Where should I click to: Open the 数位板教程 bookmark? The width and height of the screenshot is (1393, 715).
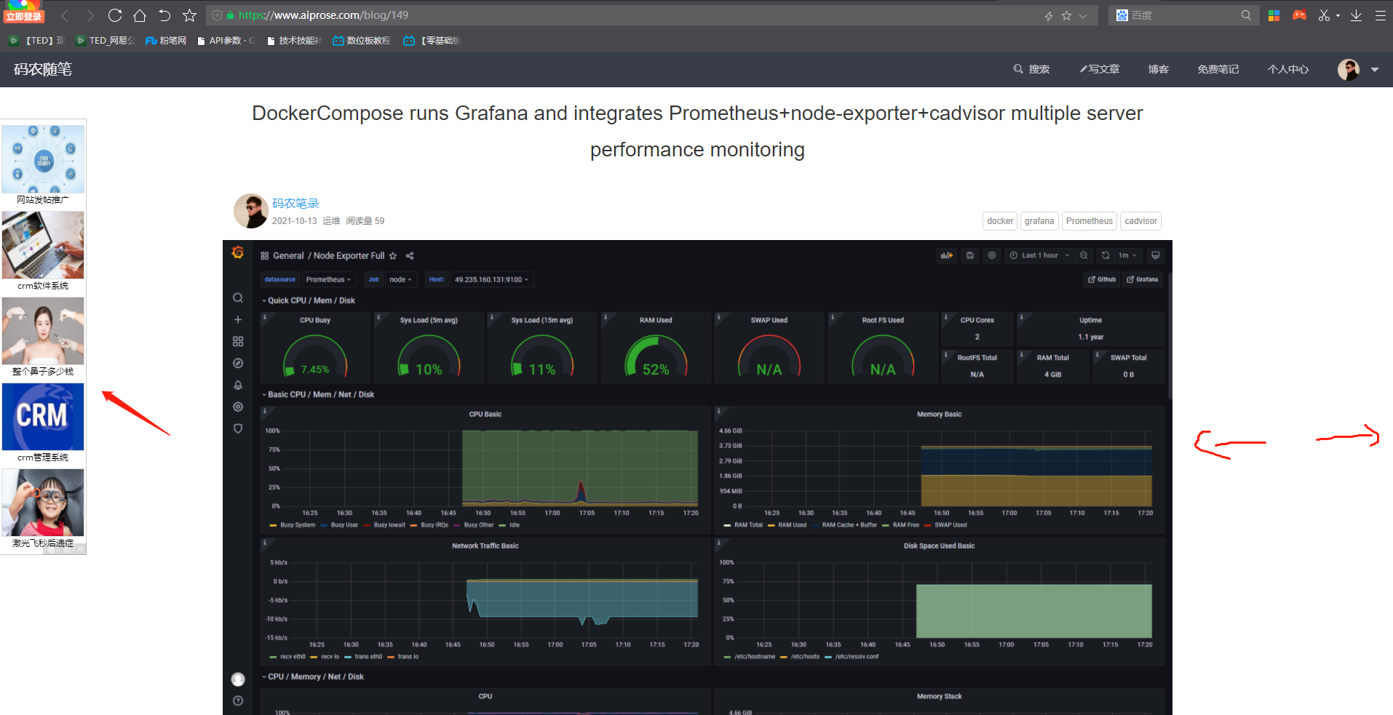click(362, 41)
